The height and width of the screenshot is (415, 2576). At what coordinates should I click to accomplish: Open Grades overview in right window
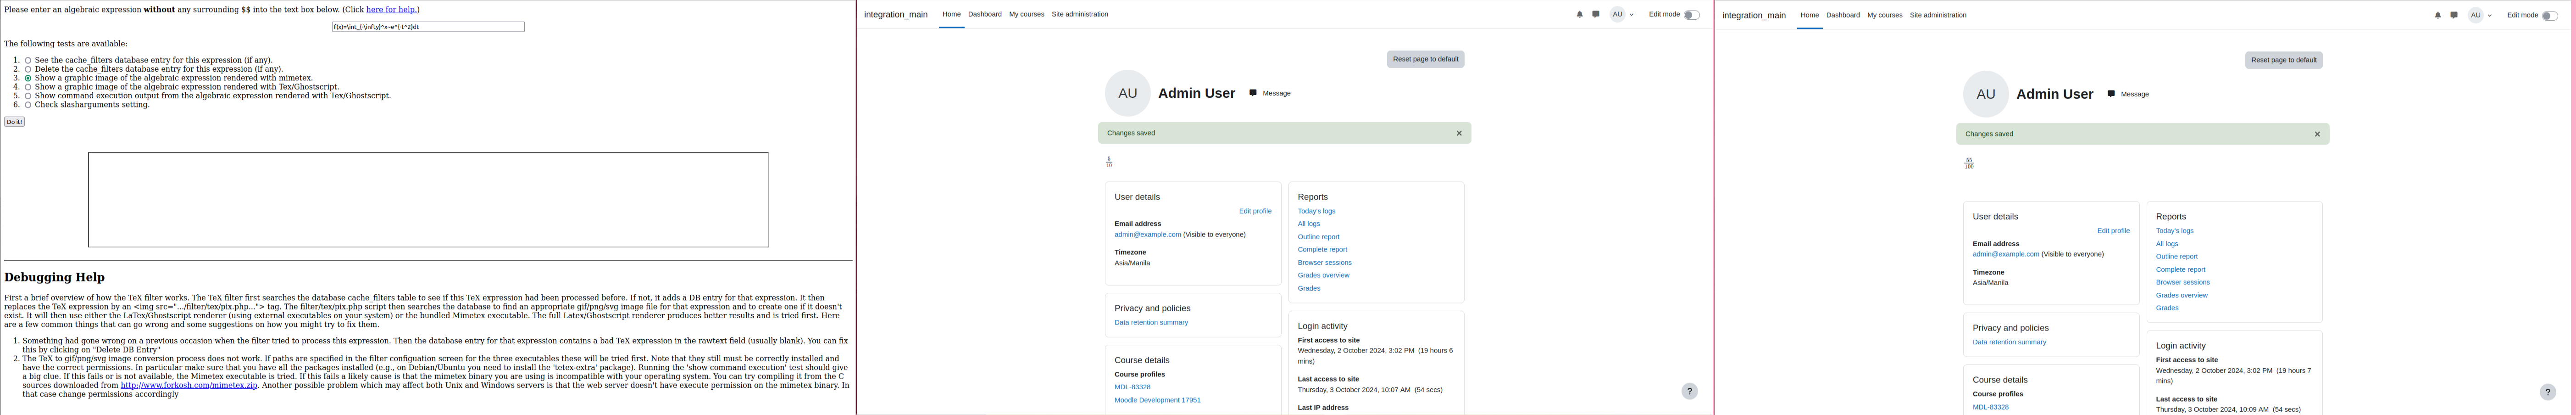[x=2181, y=295]
